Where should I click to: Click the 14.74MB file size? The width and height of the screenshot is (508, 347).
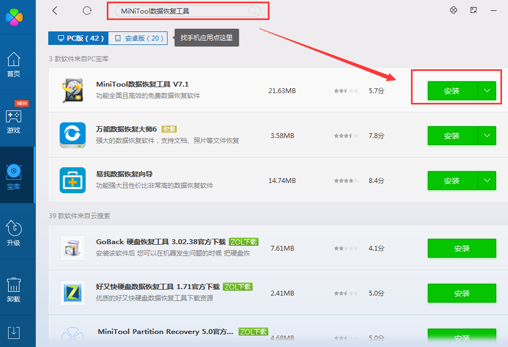(282, 181)
